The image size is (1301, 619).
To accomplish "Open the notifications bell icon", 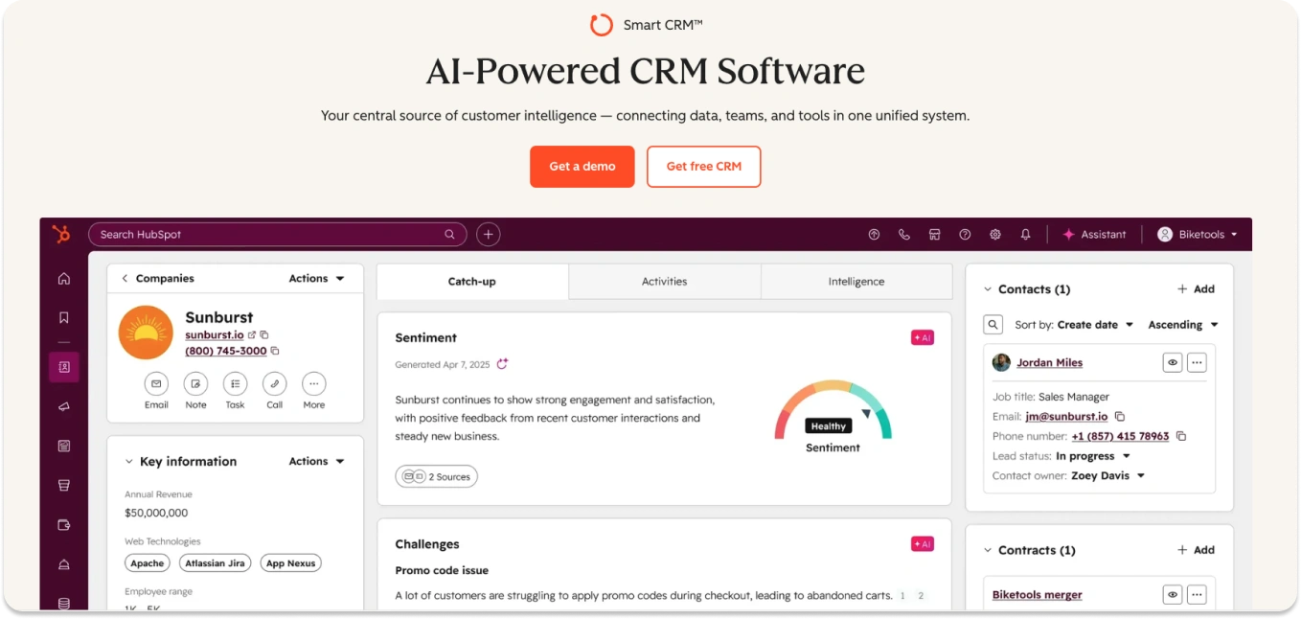I will click(1025, 234).
